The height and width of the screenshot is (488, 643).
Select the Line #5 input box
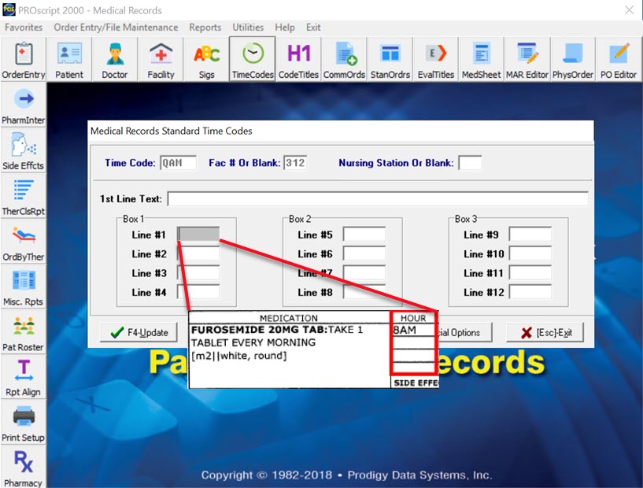(x=364, y=235)
